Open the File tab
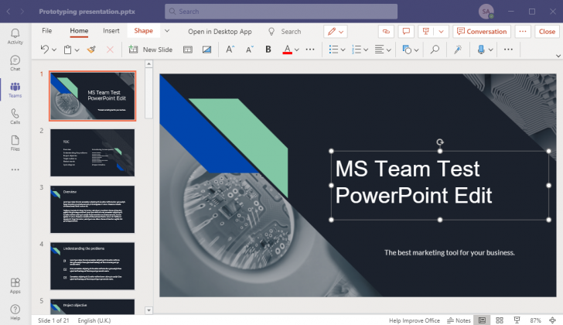Screen dimensions: 563x325 tap(46, 31)
